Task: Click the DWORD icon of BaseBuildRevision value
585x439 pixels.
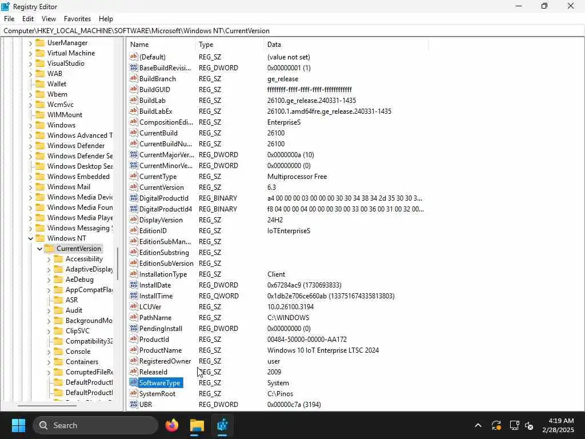Action: click(x=134, y=67)
